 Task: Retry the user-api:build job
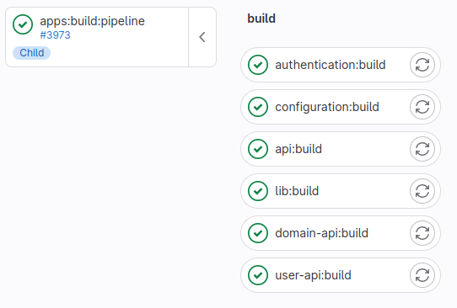coord(422,275)
